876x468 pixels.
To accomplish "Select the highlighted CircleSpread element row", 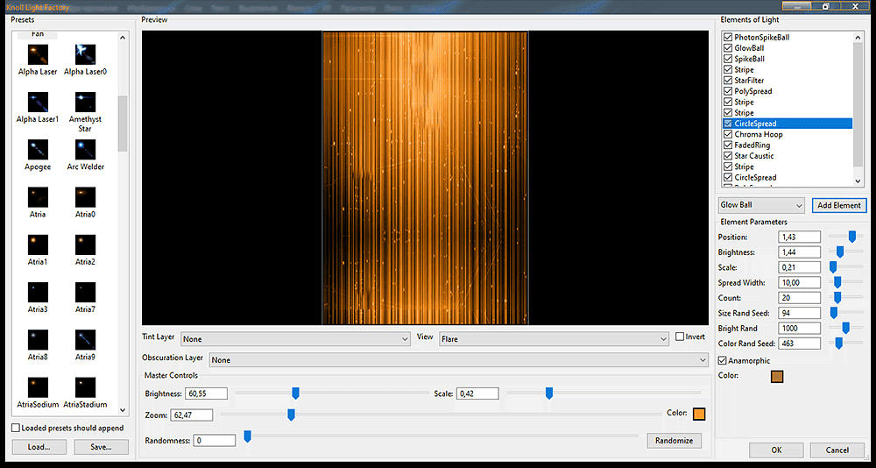I will (x=788, y=124).
